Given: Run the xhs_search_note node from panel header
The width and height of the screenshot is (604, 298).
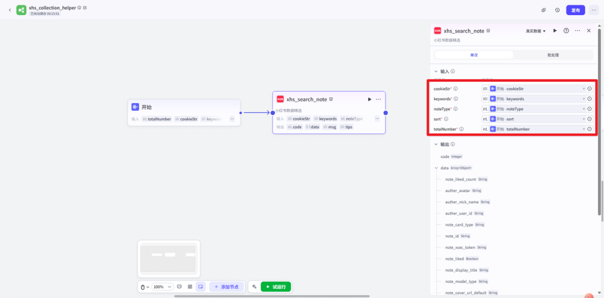Looking at the screenshot, I should 555,31.
